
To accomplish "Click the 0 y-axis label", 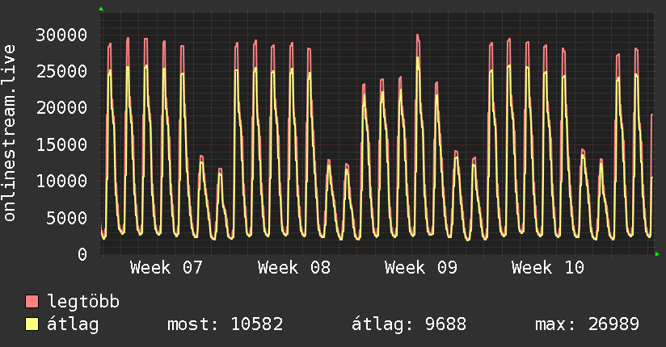I will pos(82,254).
